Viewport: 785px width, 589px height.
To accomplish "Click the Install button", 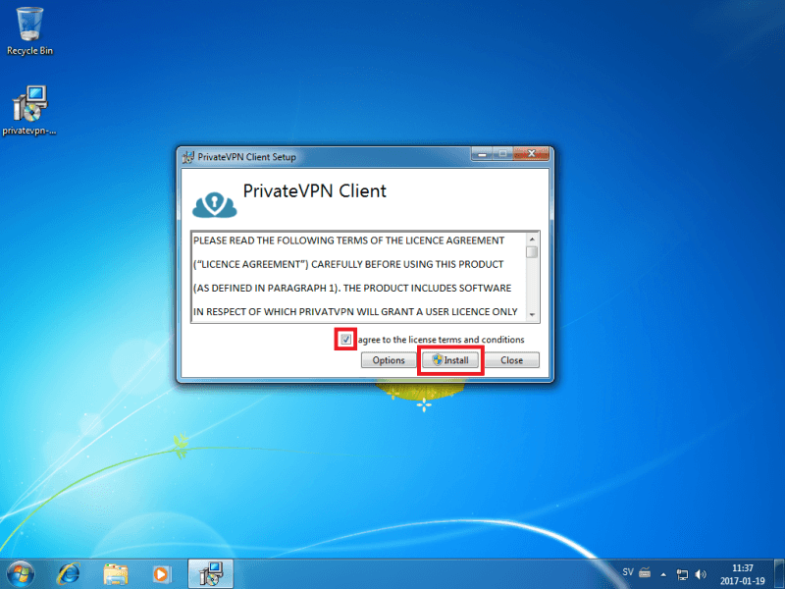I will (x=450, y=360).
